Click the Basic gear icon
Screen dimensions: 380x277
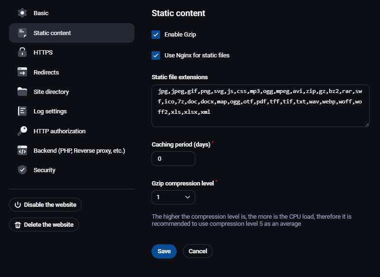pyautogui.click(x=22, y=13)
